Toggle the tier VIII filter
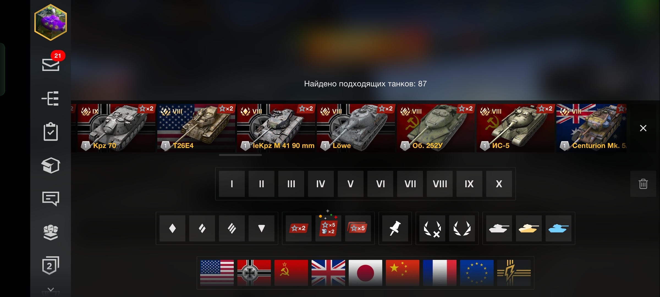The width and height of the screenshot is (660, 297). (x=439, y=184)
